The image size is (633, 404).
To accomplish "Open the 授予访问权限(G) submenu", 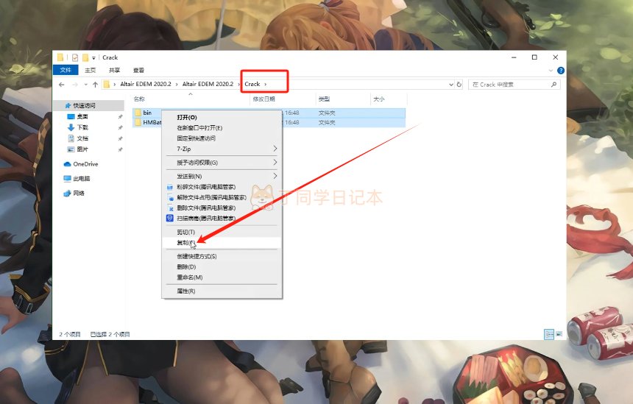I will [x=222, y=163].
